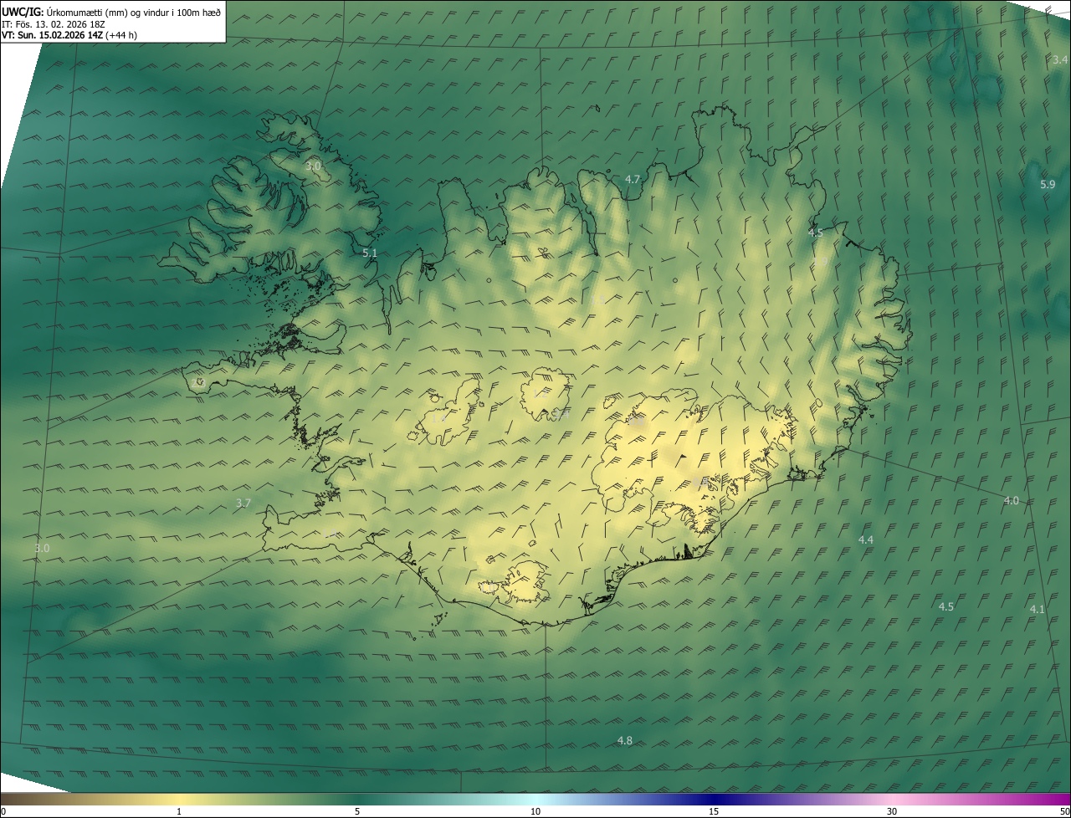Click the 4.1 value label

tap(1038, 609)
